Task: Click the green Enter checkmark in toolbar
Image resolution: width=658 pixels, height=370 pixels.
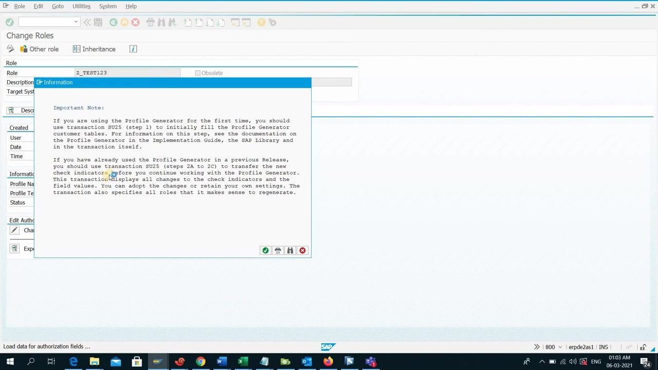Action: pos(10,22)
